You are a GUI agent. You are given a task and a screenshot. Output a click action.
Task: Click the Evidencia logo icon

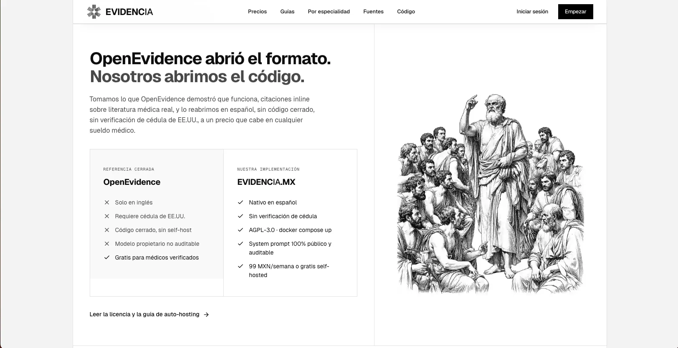tap(94, 12)
